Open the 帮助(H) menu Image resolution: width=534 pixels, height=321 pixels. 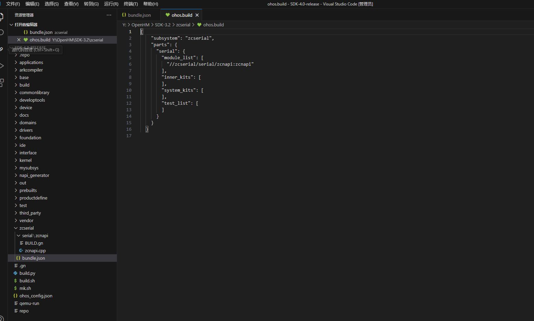[151, 4]
